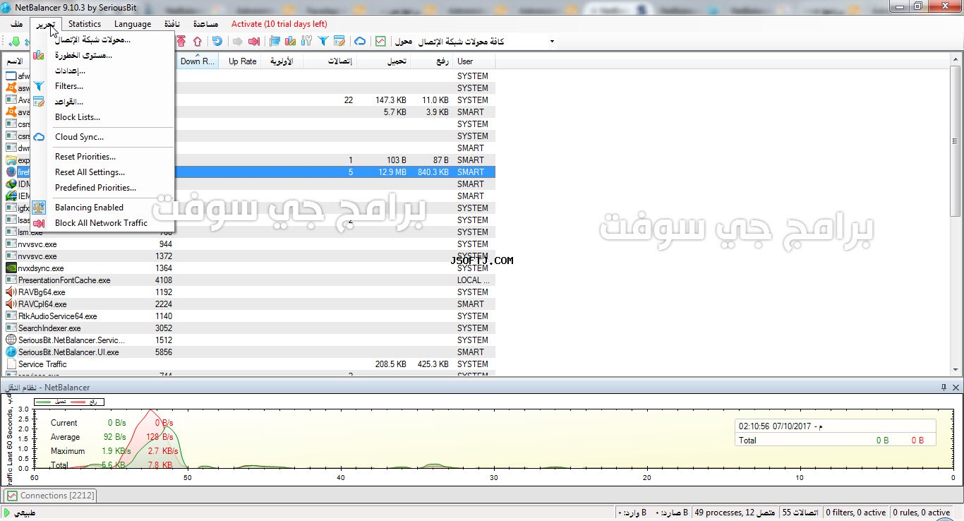Open settings via the tools toolbar icon
The height and width of the screenshot is (521, 964).
306,42
